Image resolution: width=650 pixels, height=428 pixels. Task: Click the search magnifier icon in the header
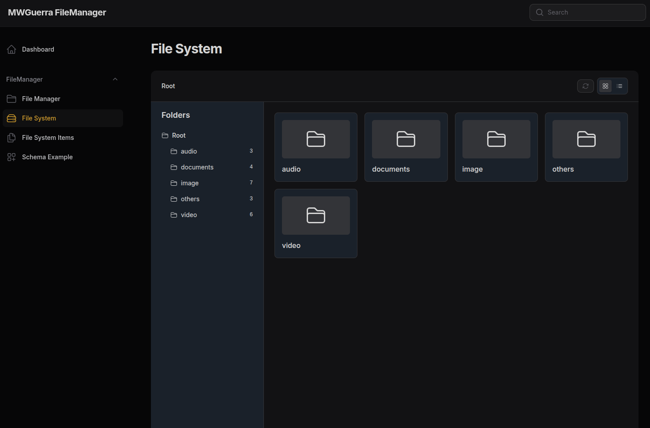(539, 12)
